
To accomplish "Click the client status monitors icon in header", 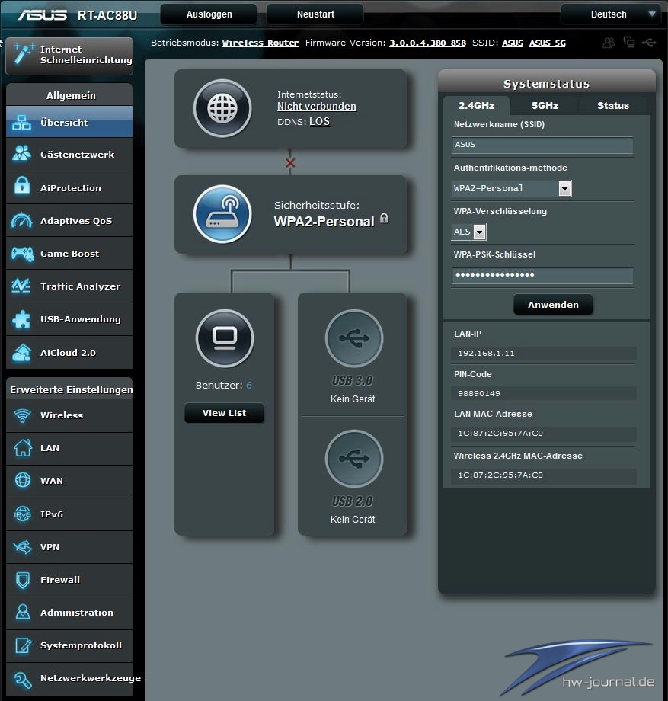I will point(629,42).
